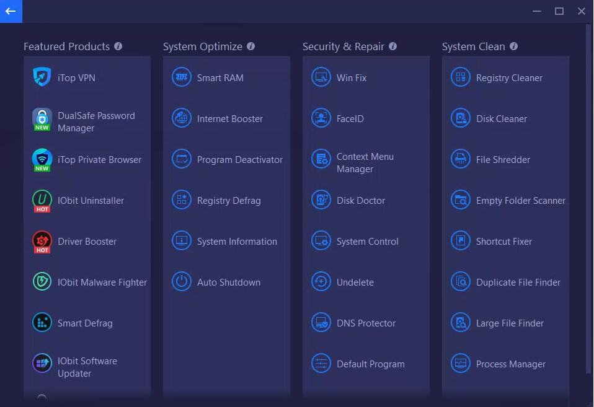Open the Default Program icon
Screen dimensions: 594x407
point(321,364)
